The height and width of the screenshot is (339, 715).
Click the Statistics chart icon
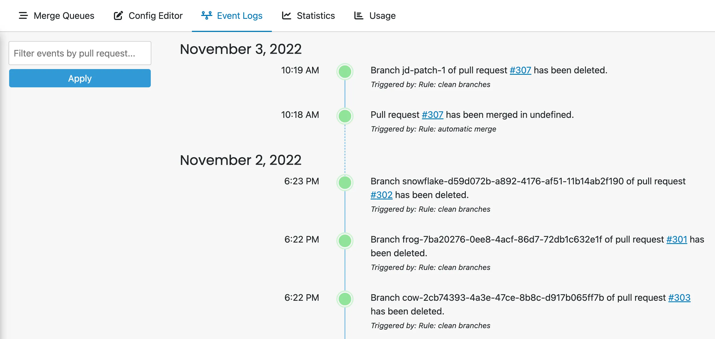click(x=286, y=16)
